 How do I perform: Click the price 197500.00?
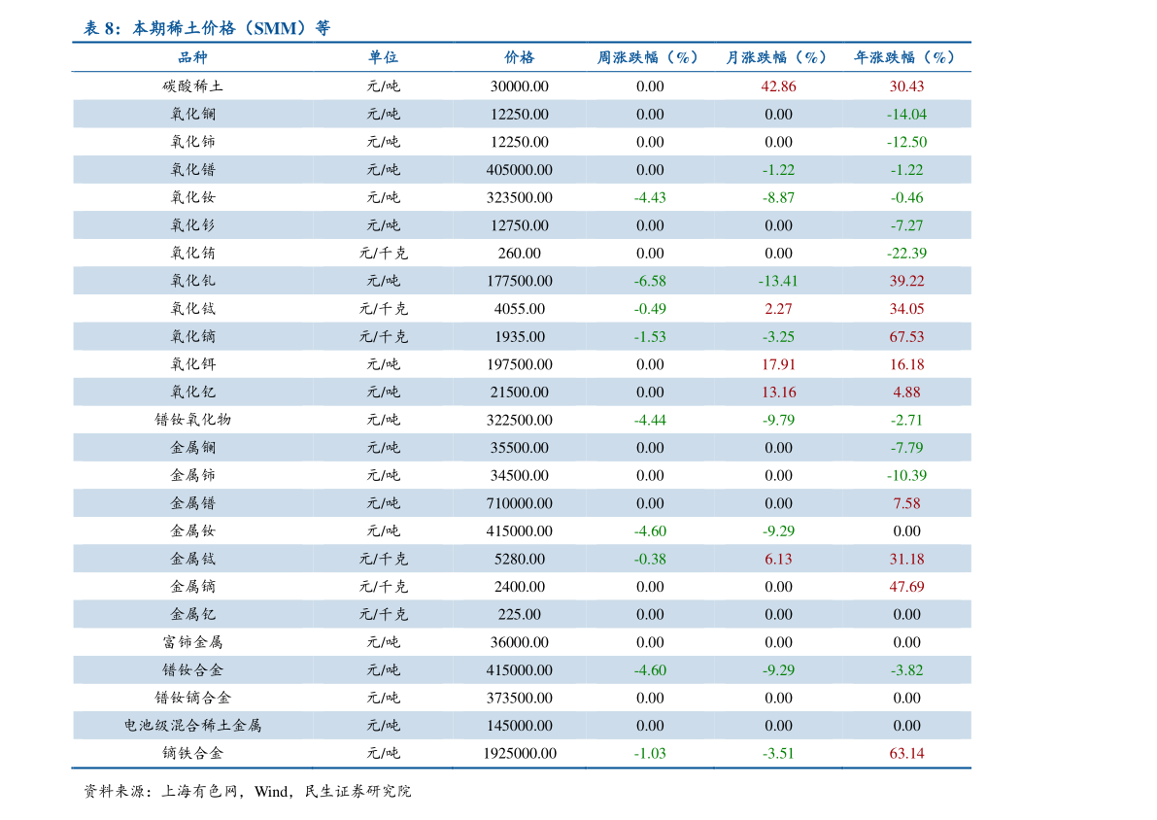520,364
